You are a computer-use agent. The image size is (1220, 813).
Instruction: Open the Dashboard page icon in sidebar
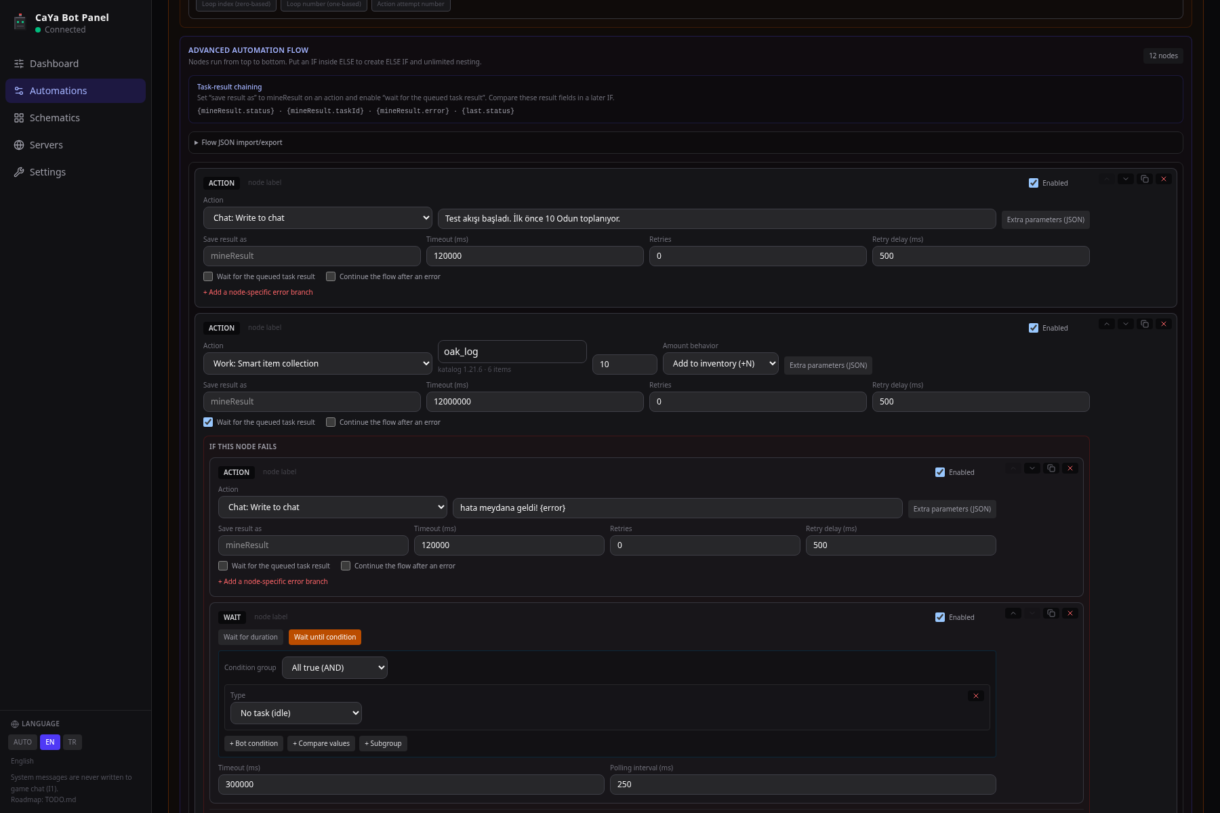19,64
